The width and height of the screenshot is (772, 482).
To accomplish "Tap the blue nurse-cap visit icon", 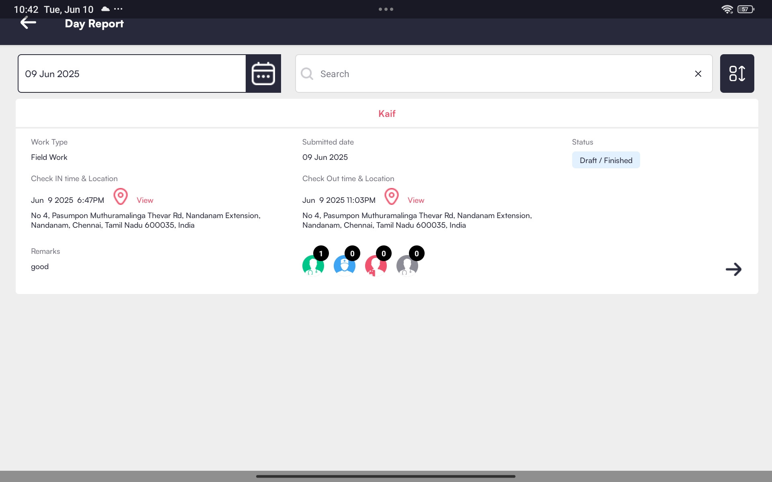I will click(x=344, y=266).
